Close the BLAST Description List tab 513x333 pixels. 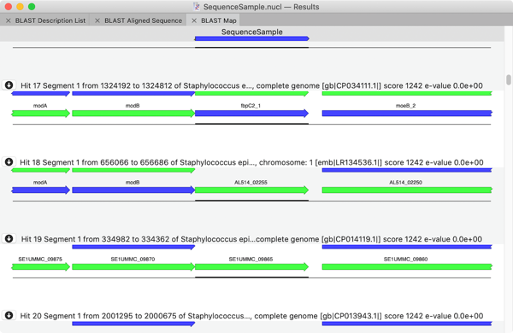coord(9,20)
